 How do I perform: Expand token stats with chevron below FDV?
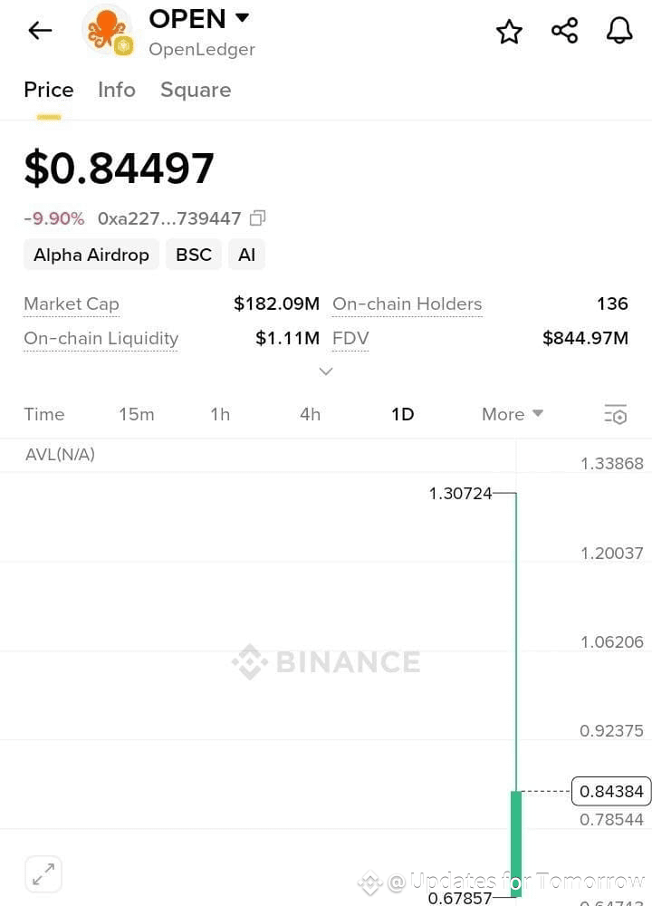click(x=326, y=371)
